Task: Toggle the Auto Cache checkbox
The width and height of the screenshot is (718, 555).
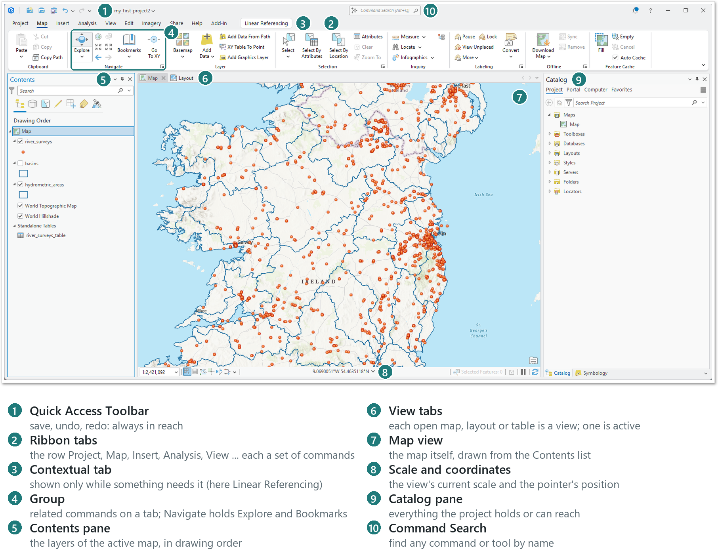Action: click(x=615, y=57)
